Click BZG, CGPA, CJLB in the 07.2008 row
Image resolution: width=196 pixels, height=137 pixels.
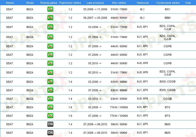(x=167, y=37)
